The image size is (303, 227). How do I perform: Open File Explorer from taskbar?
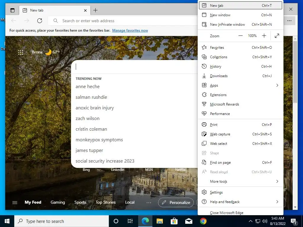[159, 221]
